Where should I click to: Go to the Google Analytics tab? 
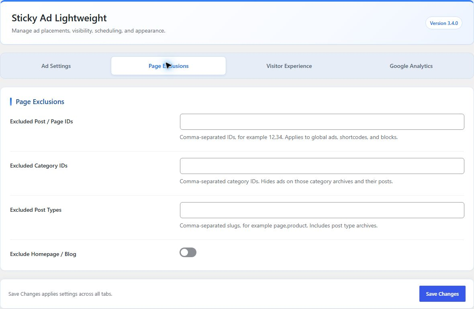point(411,66)
